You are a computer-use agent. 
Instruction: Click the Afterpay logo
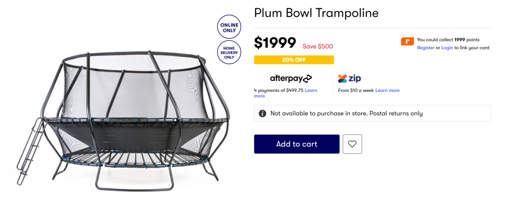click(291, 78)
